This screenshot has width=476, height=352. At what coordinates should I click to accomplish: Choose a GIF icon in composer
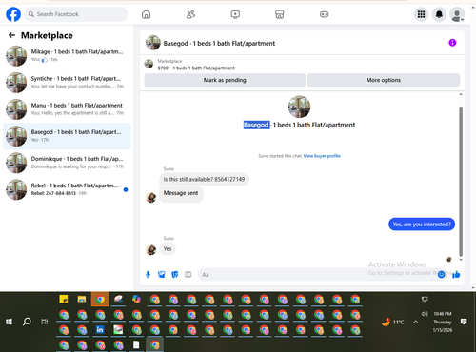coord(188,274)
